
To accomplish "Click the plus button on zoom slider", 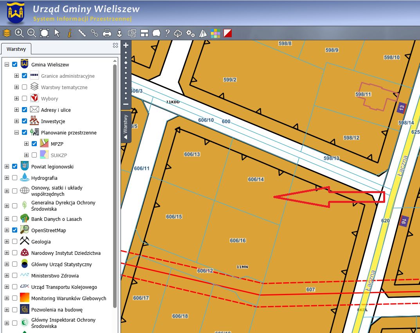I will pos(126,45).
